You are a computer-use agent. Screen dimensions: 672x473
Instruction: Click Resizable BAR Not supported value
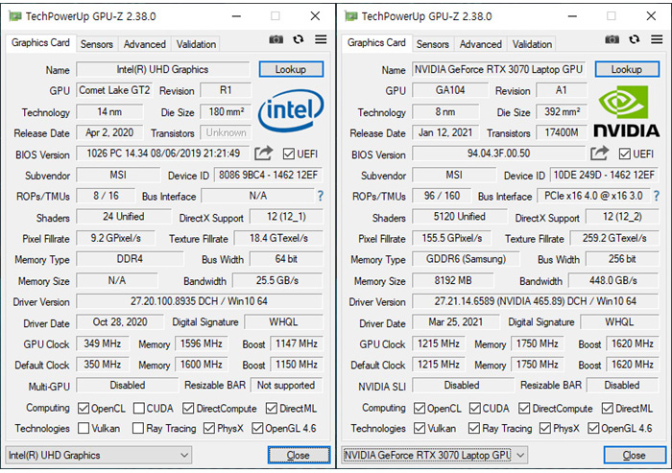[287, 385]
